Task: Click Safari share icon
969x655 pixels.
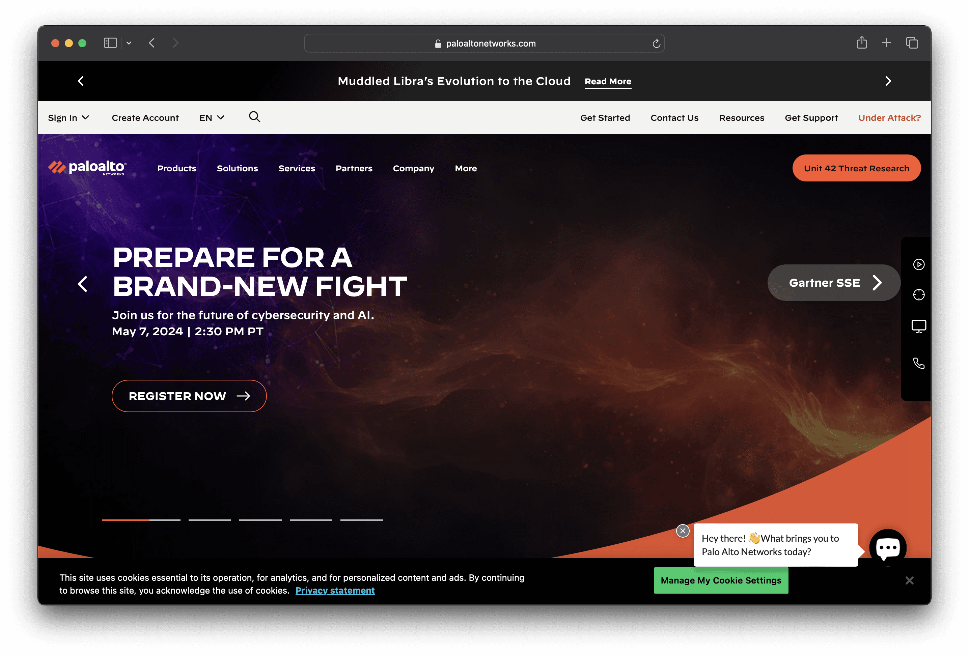Action: click(861, 42)
